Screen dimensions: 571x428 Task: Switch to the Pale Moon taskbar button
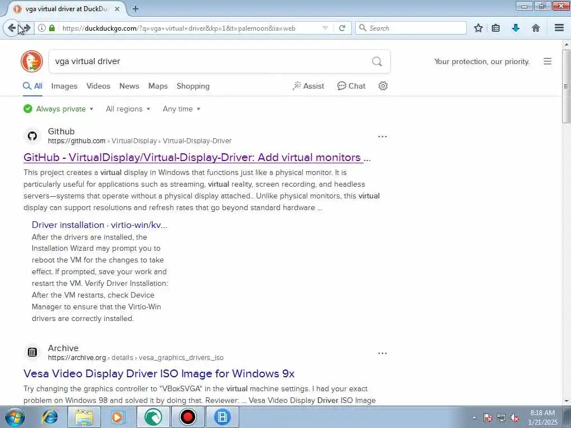coord(153,417)
